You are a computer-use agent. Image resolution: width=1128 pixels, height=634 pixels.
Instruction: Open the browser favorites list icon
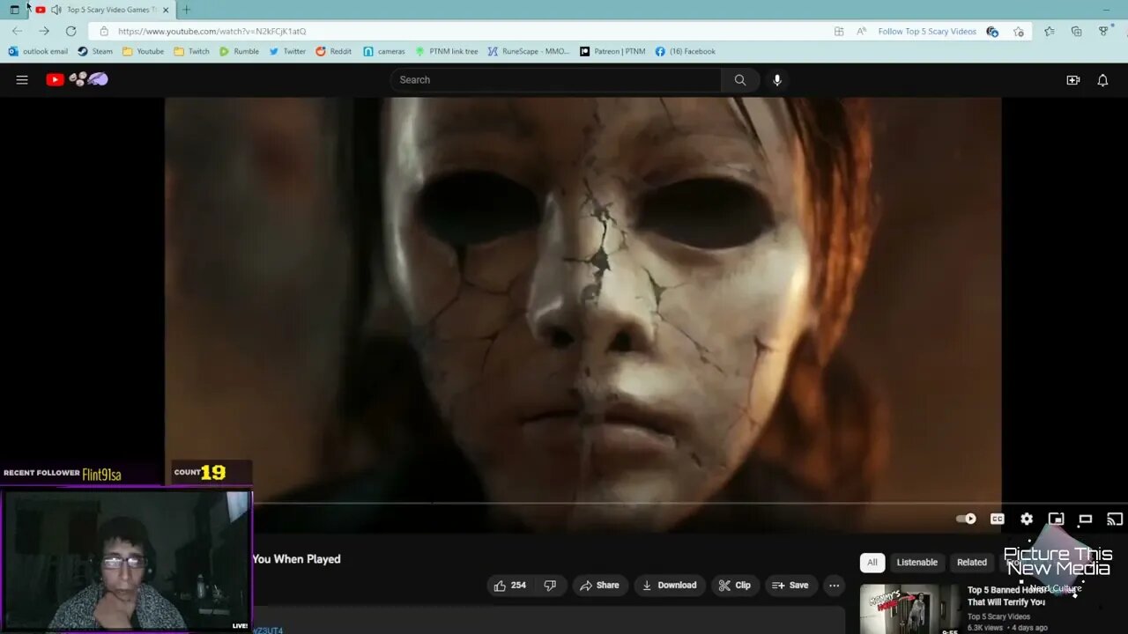click(x=1049, y=31)
